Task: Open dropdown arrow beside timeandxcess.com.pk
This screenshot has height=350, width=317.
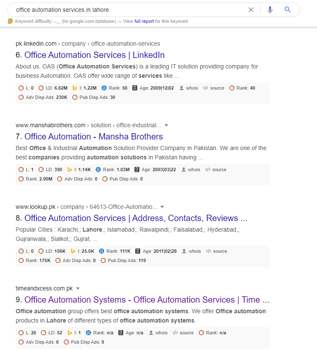Action: (x=78, y=288)
